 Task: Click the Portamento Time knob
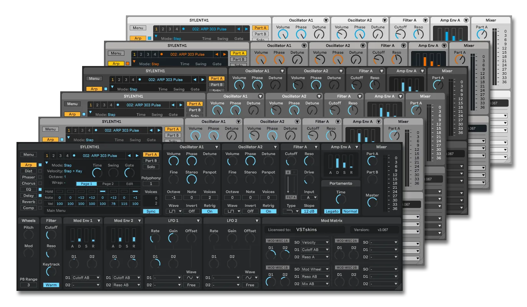click(x=340, y=200)
